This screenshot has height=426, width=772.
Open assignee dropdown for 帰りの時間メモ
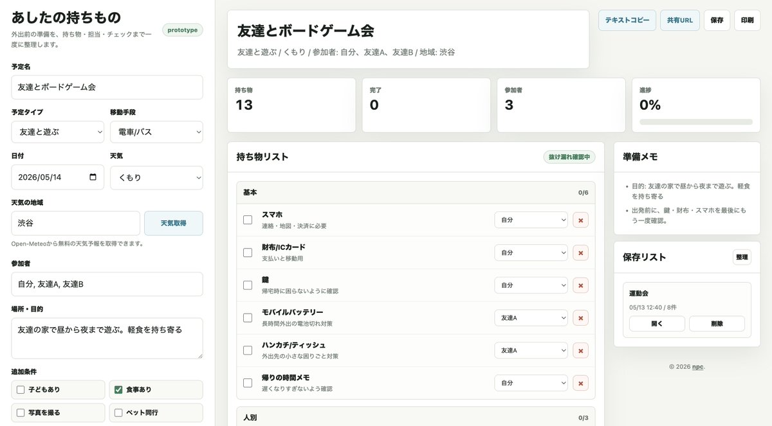click(x=531, y=383)
